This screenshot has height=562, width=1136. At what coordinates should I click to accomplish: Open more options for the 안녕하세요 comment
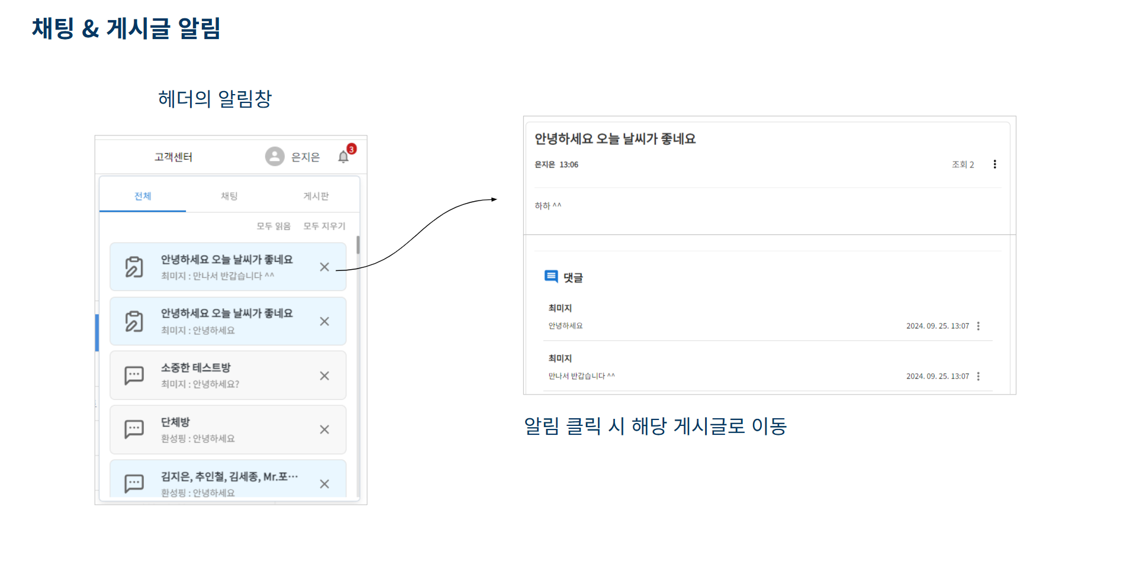coord(978,326)
